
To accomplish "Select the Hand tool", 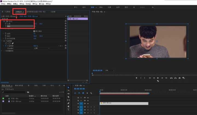I will [68, 107].
